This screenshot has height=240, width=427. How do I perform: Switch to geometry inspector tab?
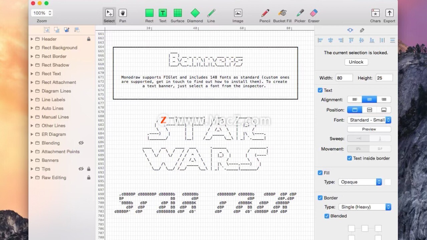click(350, 30)
